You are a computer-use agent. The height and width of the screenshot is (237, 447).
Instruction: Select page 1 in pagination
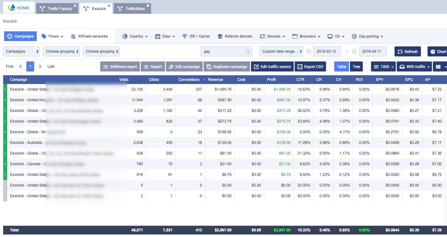pyautogui.click(x=30, y=66)
